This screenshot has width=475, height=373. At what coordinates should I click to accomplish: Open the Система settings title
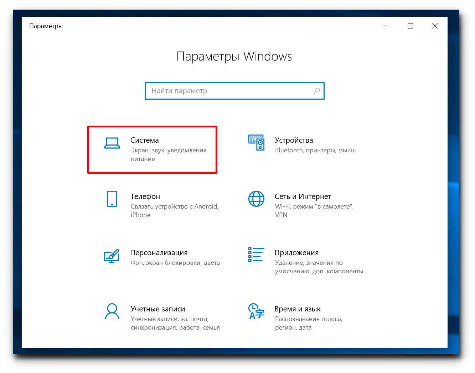point(145,140)
